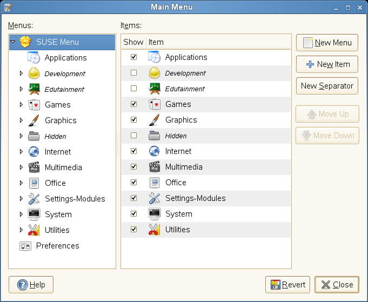Image resolution: width=368 pixels, height=302 pixels.
Task: Uncheck the Games show checkbox
Action: (134, 104)
